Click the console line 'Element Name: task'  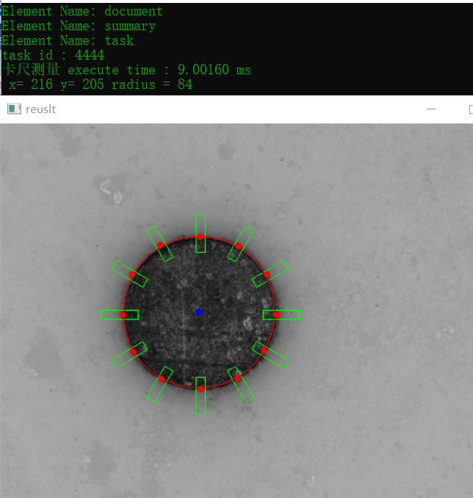click(x=68, y=40)
